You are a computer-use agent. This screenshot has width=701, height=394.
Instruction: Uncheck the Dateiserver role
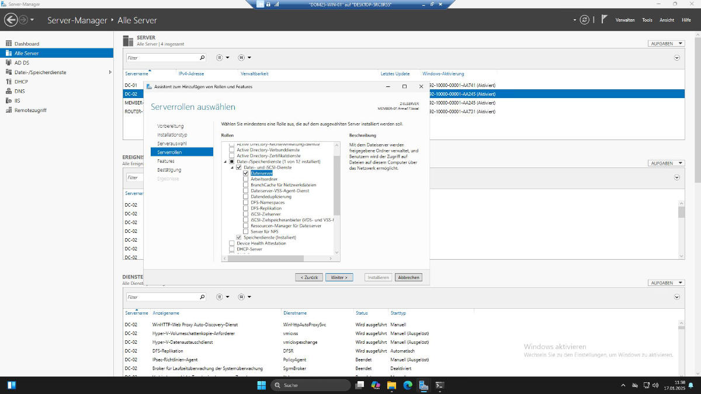(246, 173)
